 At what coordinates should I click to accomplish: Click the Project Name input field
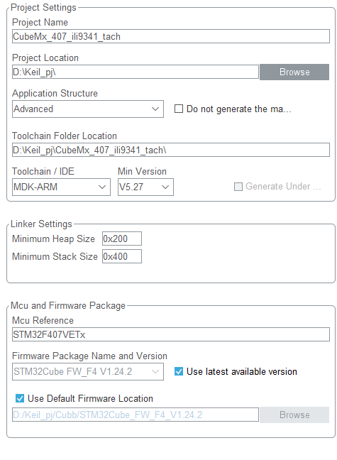[x=171, y=36]
